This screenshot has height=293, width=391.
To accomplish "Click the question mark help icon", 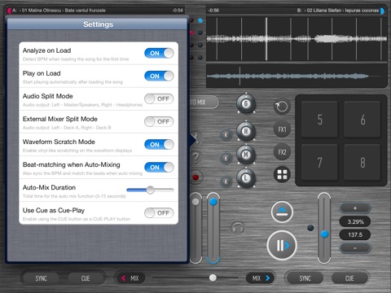I will tap(195, 157).
